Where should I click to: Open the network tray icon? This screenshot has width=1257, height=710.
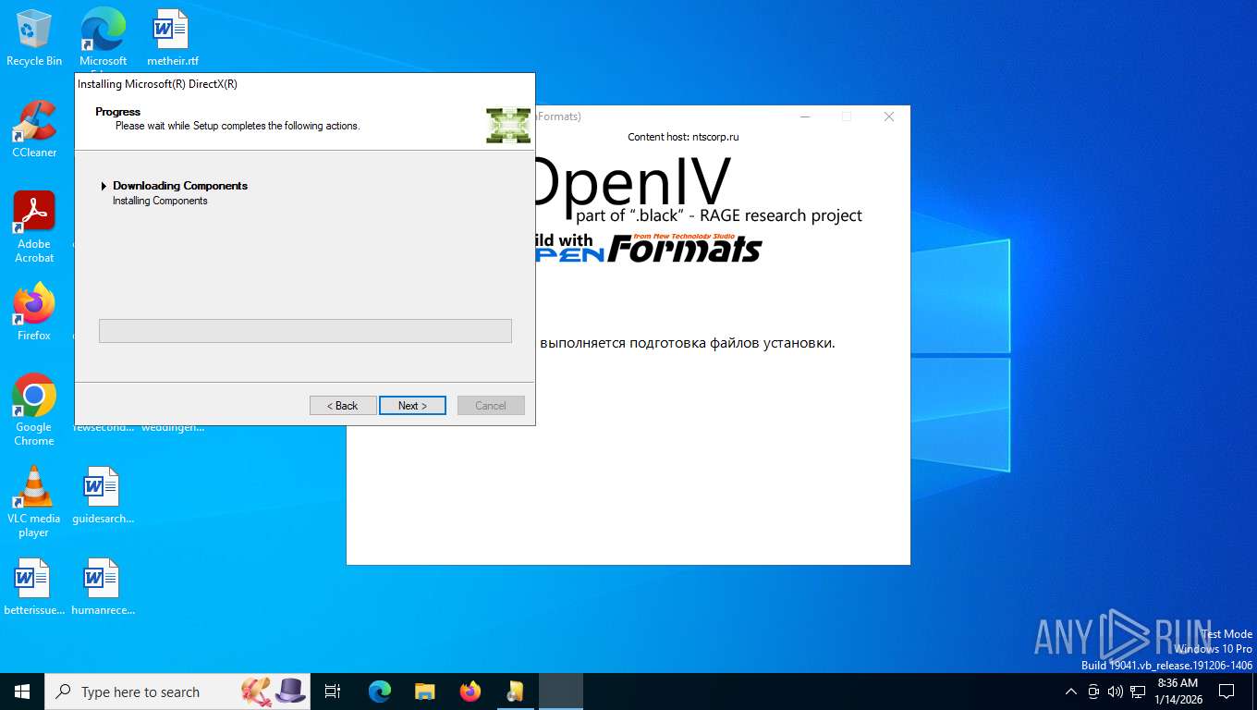click(1138, 692)
